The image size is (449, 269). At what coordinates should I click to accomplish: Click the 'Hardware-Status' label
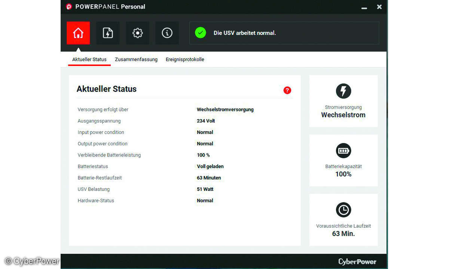96,201
